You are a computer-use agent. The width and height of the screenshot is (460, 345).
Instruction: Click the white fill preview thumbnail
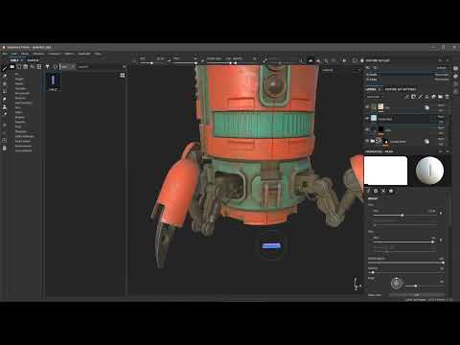pyautogui.click(x=385, y=171)
